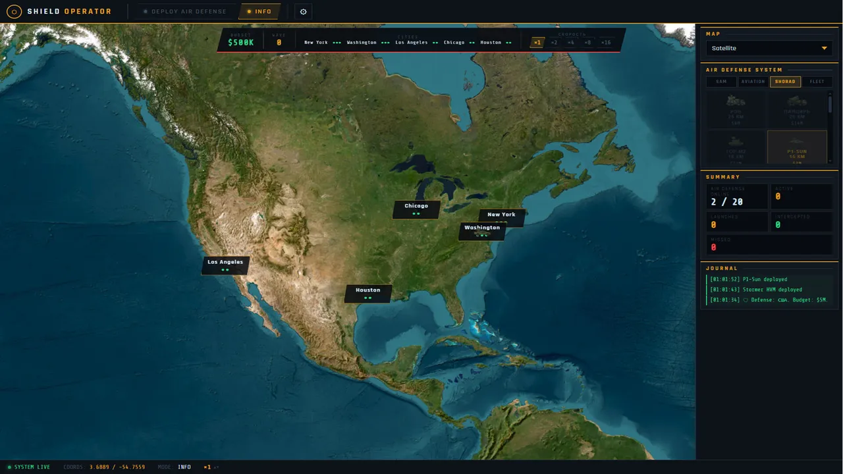This screenshot has width=843, height=474.
Task: Click unit list scrollbar down arrow
Action: click(830, 161)
